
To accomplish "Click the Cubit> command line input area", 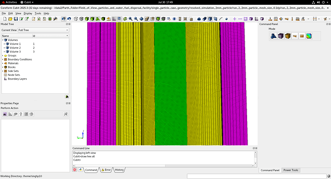I will click(164, 160).
